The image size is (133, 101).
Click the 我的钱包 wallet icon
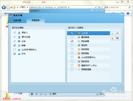79,53
